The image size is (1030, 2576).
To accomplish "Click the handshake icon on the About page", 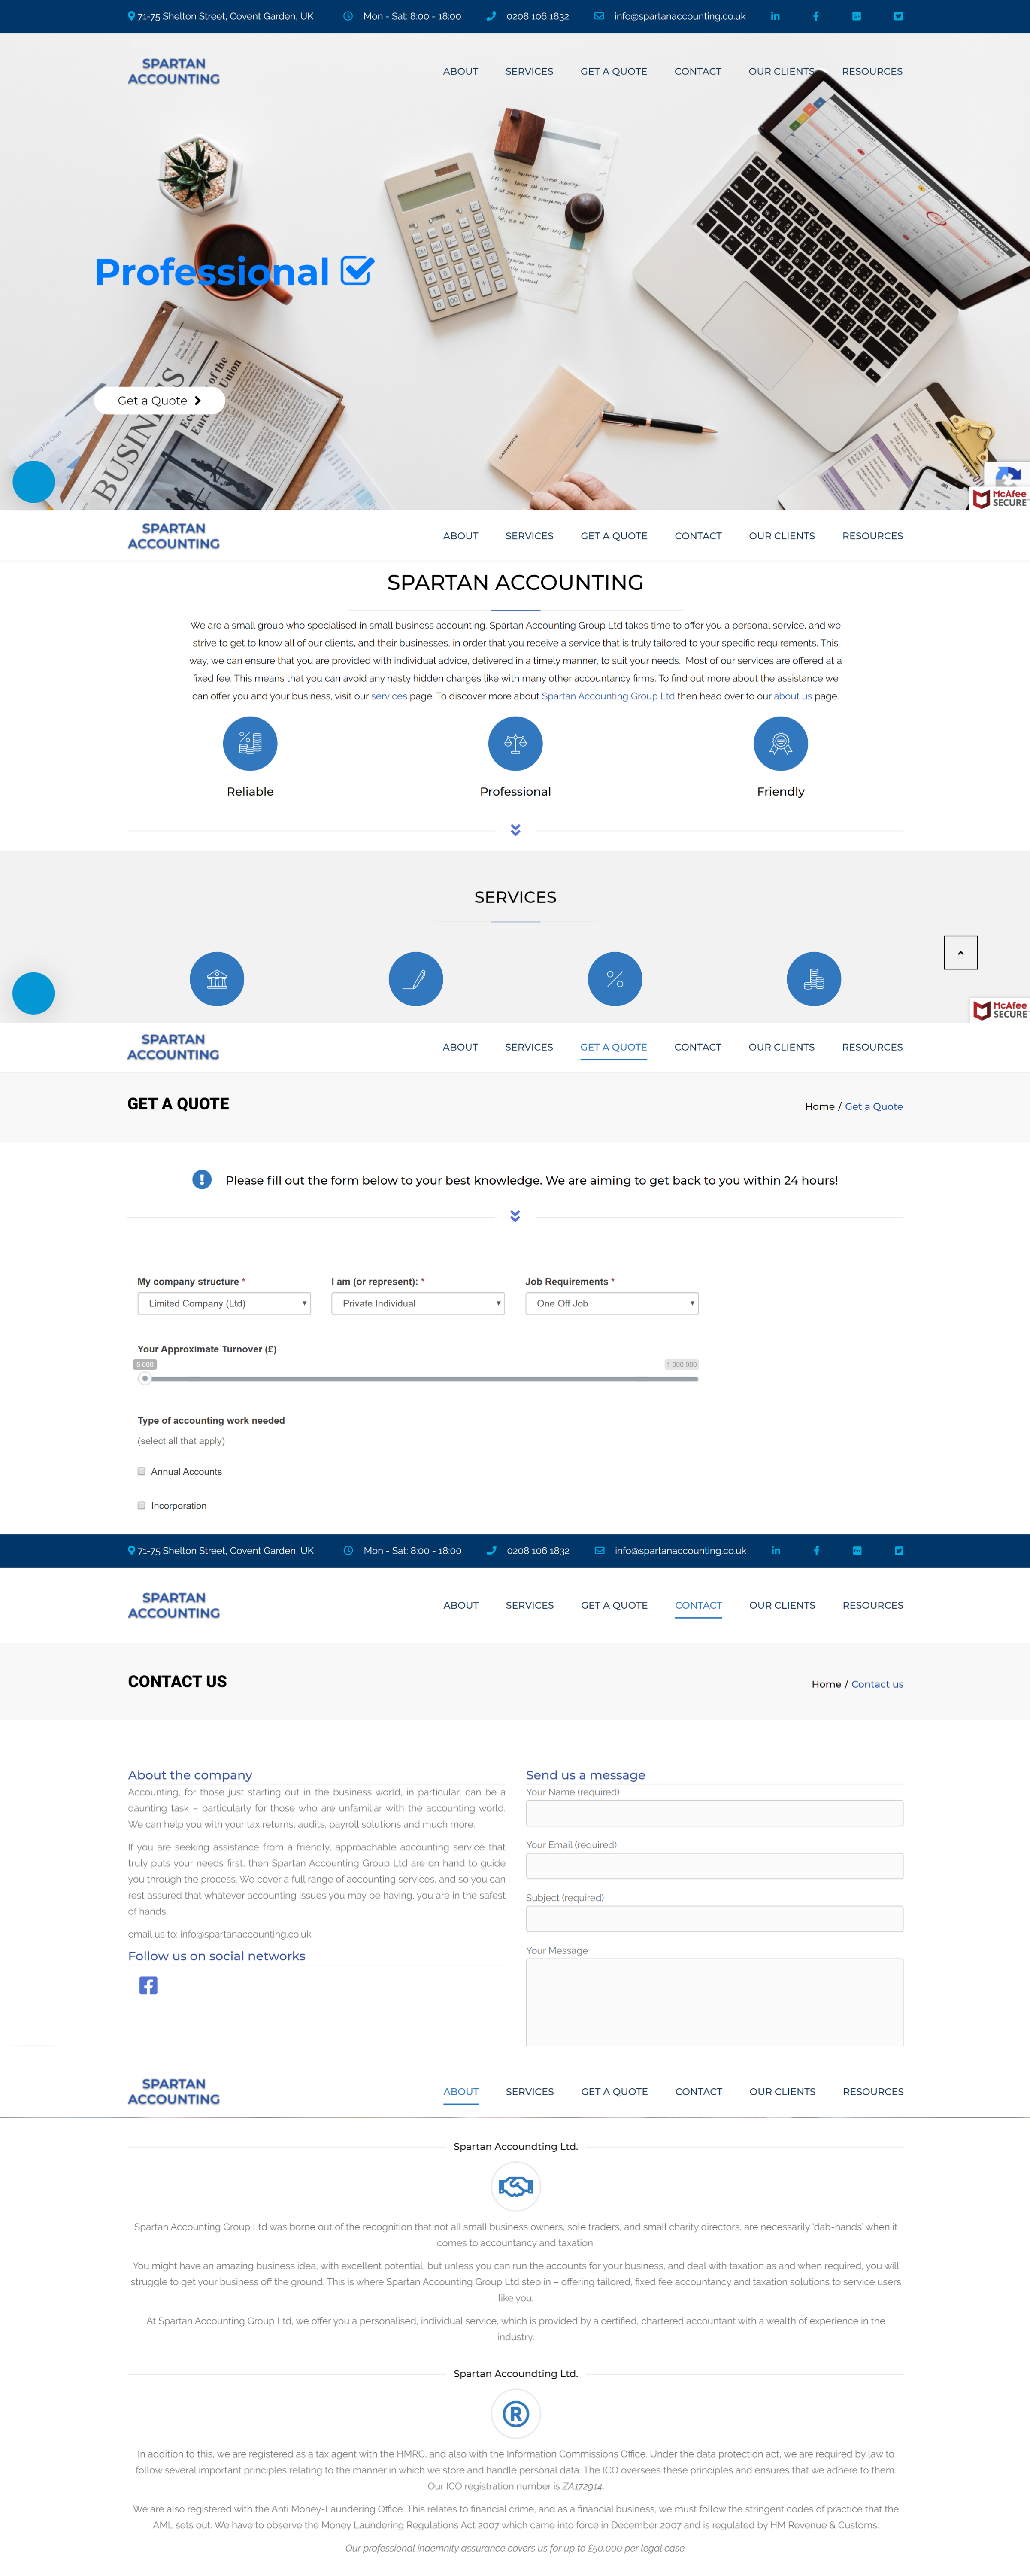I will click(516, 2187).
